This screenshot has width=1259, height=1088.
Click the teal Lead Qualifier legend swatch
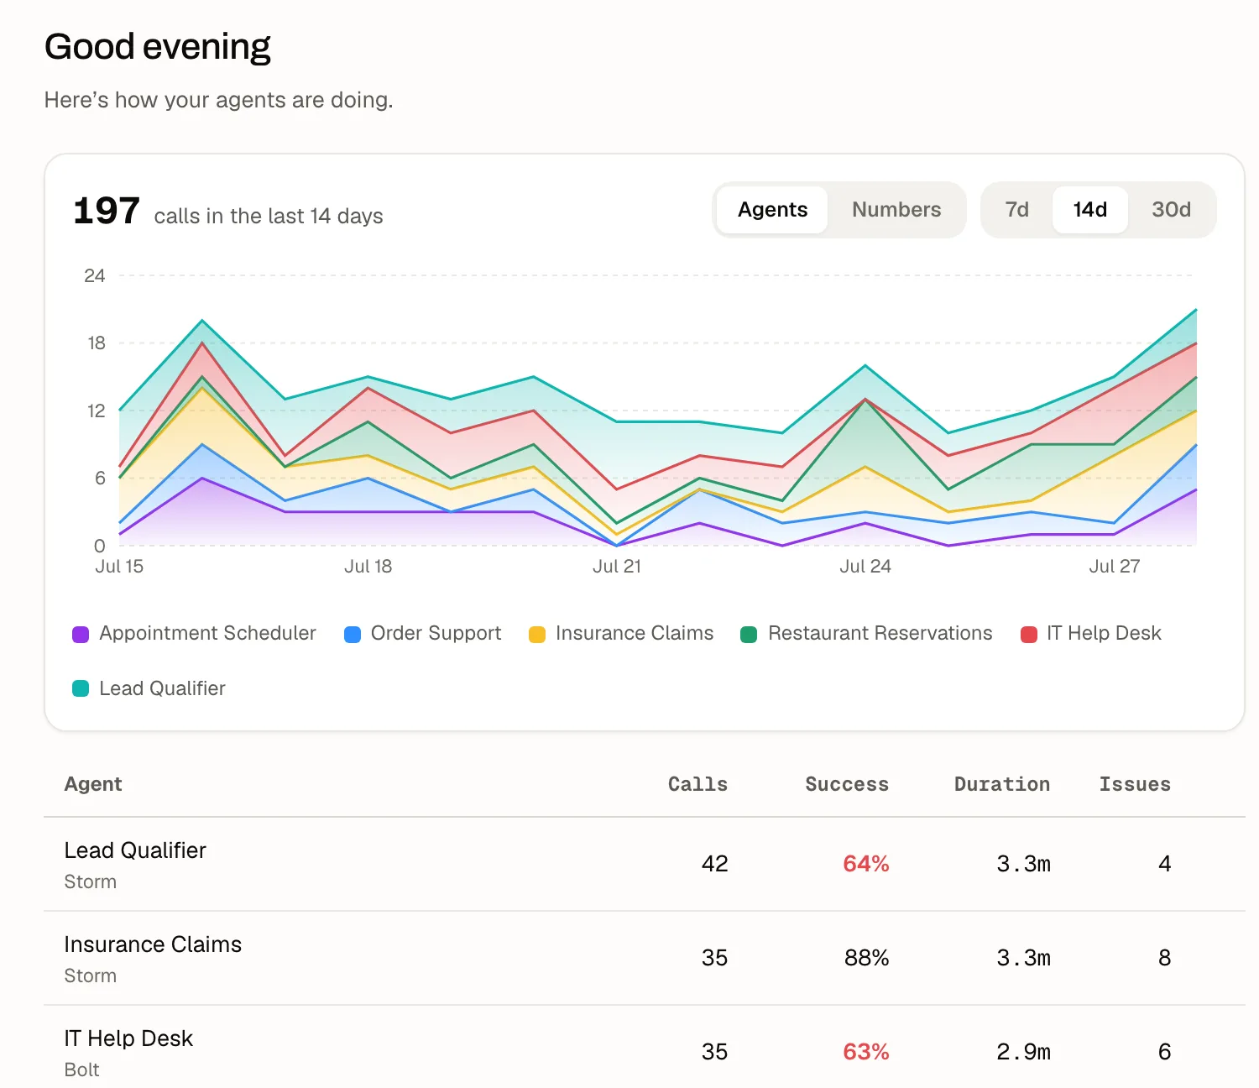[x=81, y=689]
